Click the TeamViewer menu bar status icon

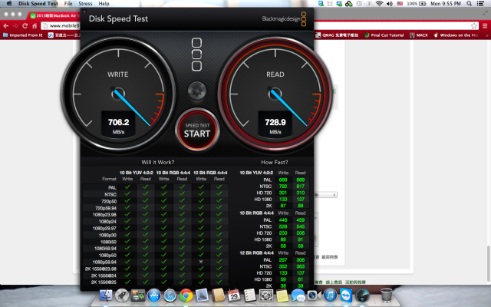(x=321, y=3)
